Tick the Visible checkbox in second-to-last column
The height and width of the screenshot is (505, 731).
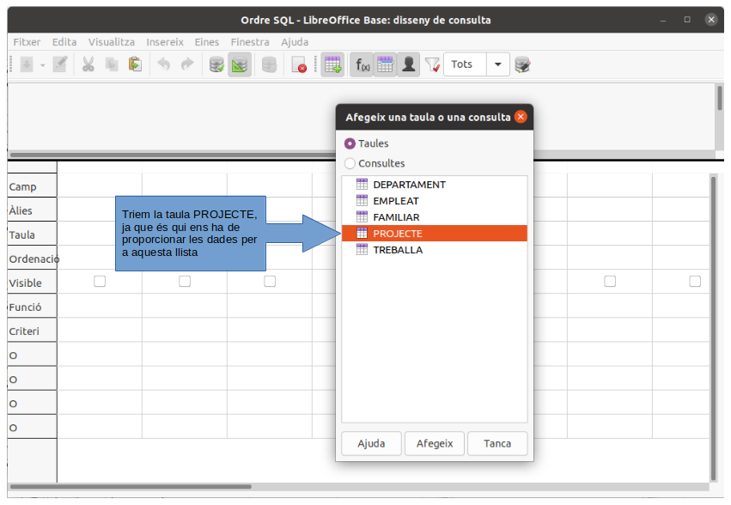(x=610, y=281)
